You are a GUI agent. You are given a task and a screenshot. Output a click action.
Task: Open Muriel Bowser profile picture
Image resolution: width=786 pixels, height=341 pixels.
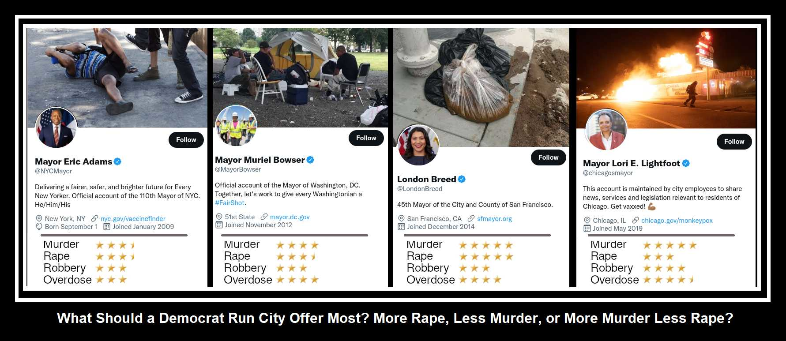[236, 126]
